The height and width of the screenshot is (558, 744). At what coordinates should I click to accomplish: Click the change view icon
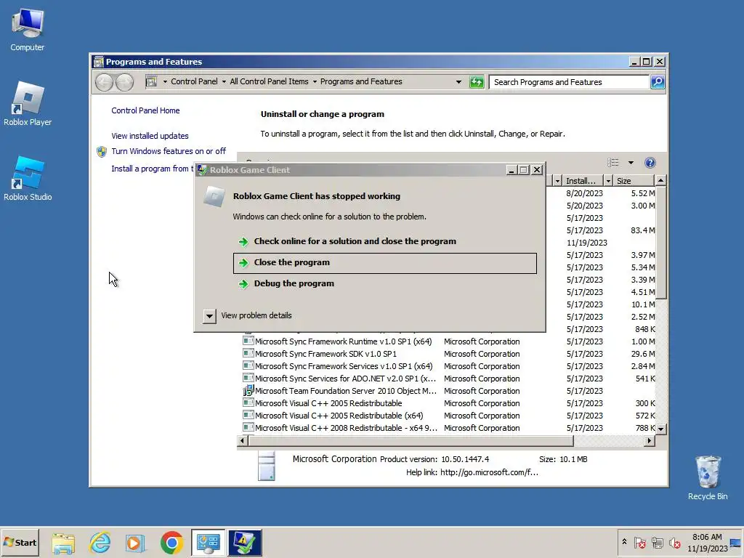[x=613, y=163]
